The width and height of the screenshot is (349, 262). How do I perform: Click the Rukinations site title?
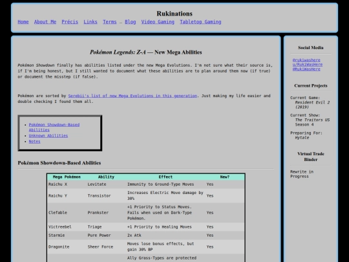point(174,14)
